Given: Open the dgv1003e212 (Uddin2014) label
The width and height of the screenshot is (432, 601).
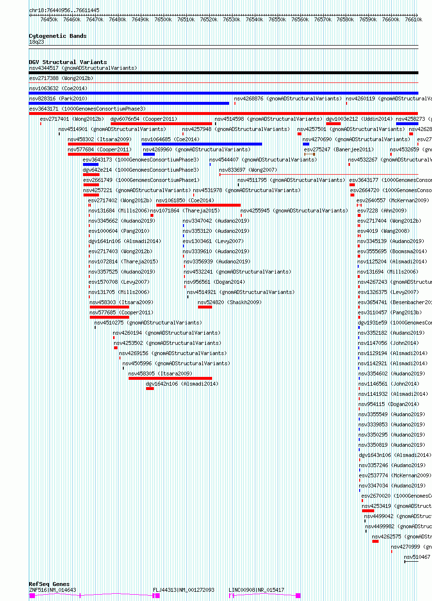Looking at the screenshot, I should [x=359, y=119].
